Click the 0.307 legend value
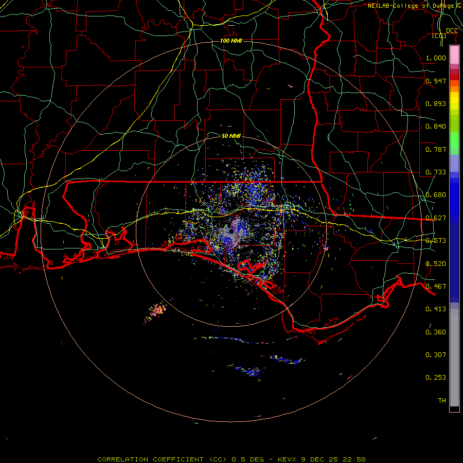The height and width of the screenshot is (463, 463). click(436, 354)
